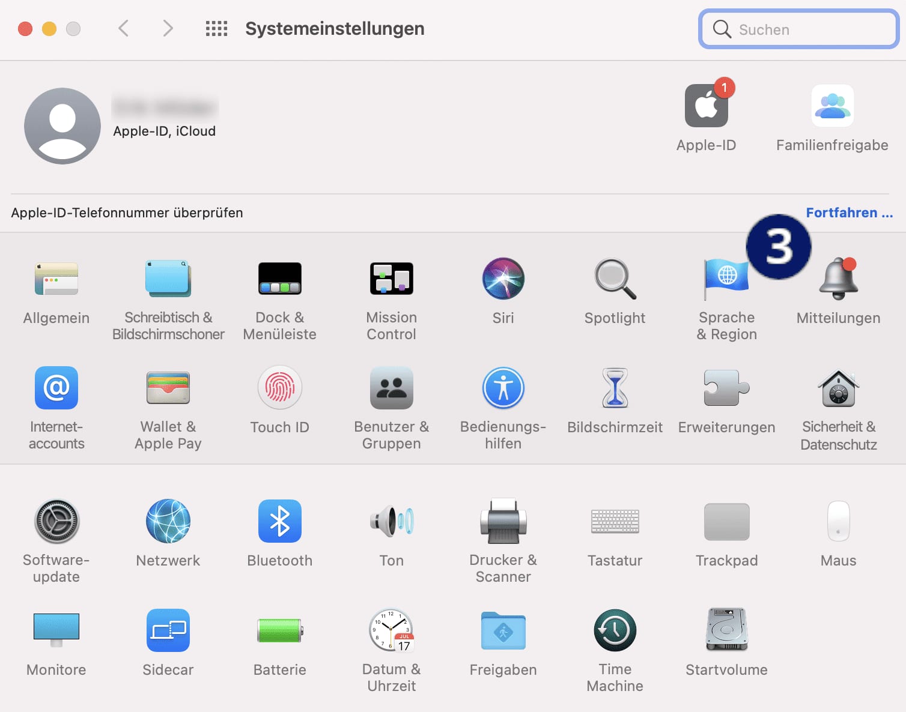Open Schreibtisch & Bildschirmschoner settings
The width and height of the screenshot is (906, 712).
pyautogui.click(x=168, y=279)
